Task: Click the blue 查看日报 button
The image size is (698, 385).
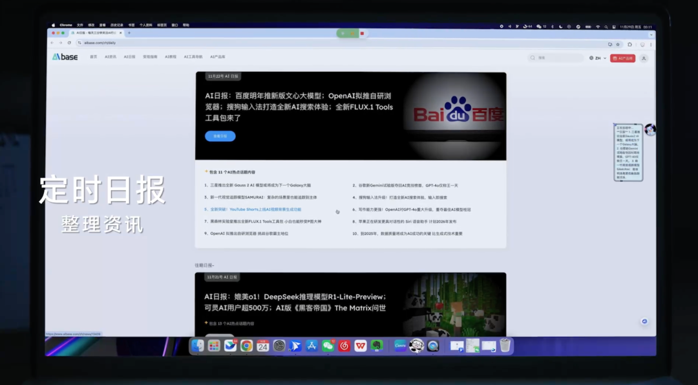Action: (220, 136)
